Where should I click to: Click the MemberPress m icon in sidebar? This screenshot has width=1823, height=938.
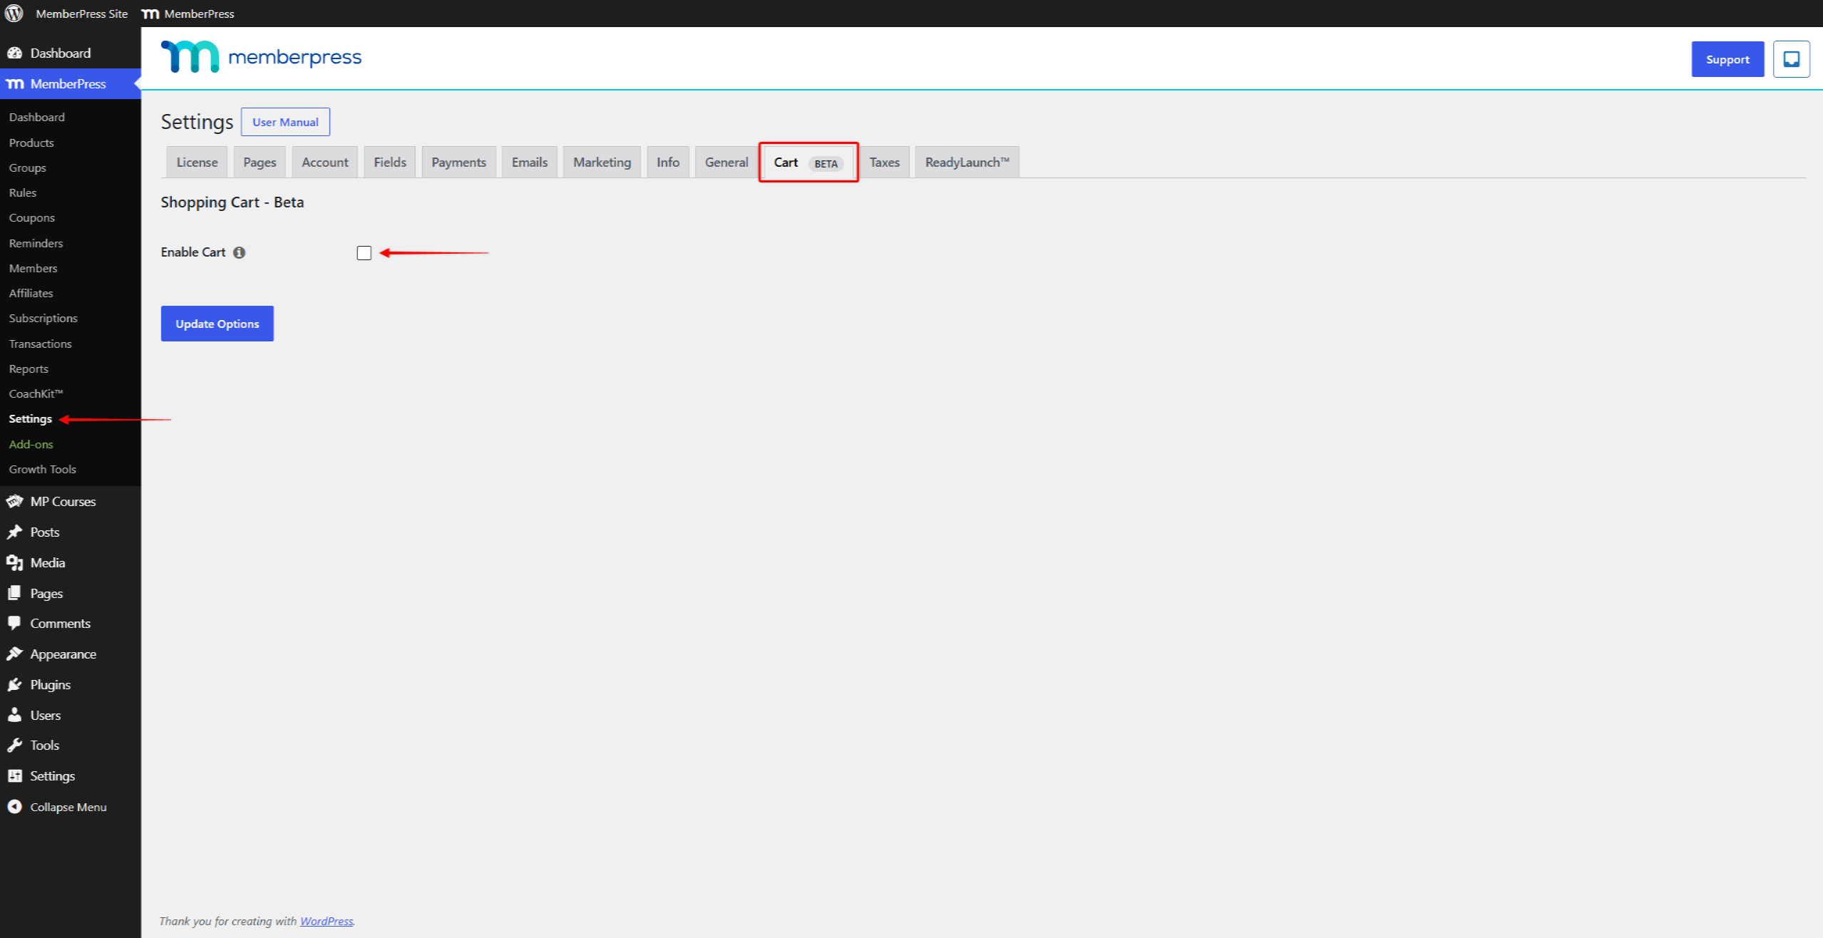(15, 84)
